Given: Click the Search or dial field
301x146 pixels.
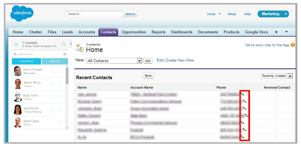Looking at the screenshot, I should click(x=38, y=54).
